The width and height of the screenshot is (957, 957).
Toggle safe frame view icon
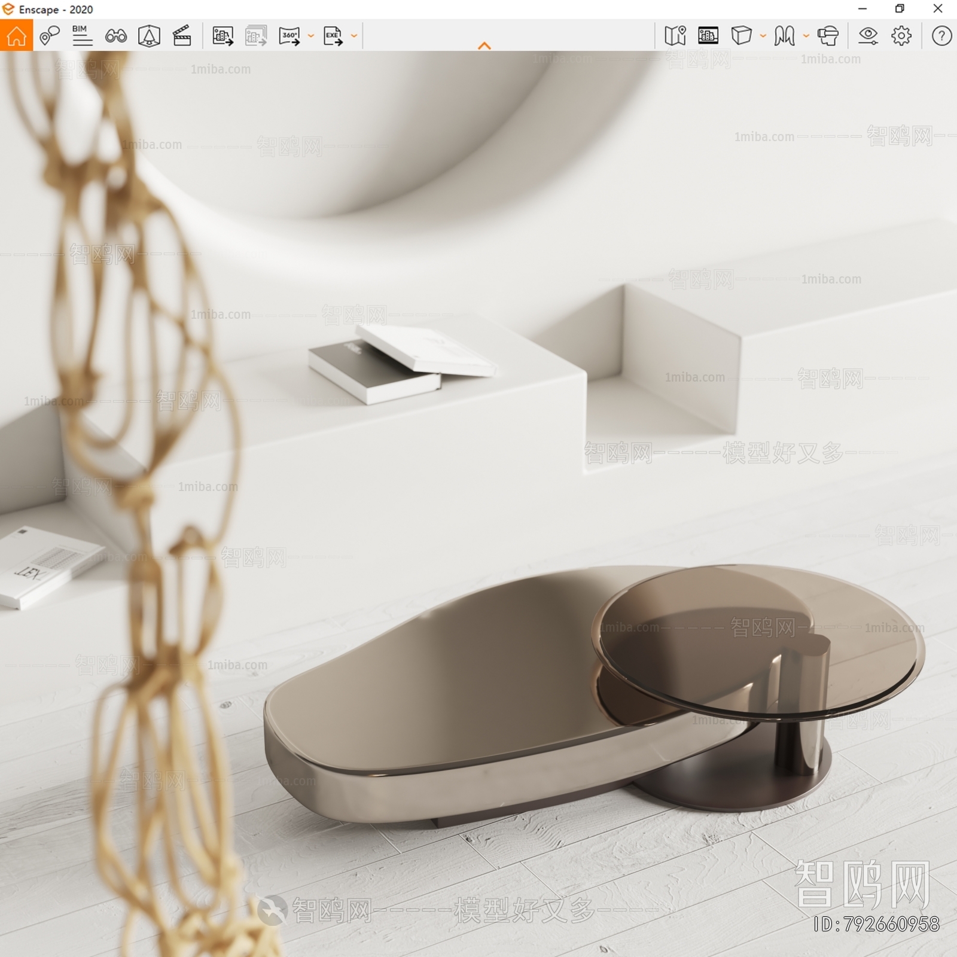[x=149, y=36]
